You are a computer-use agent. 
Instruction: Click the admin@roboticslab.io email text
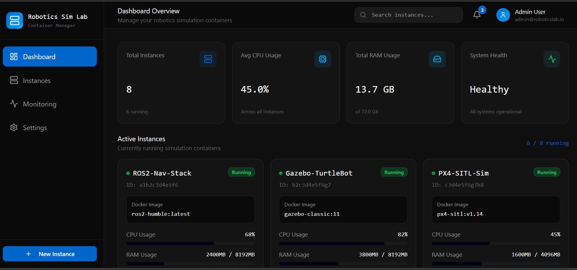[539, 19]
